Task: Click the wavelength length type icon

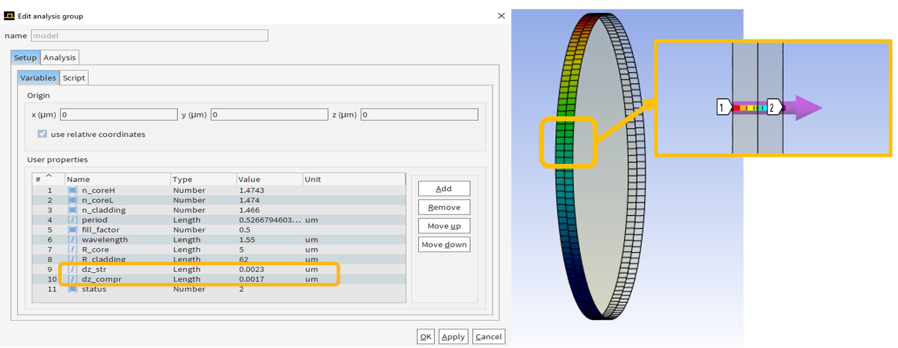Action: pyautogui.click(x=73, y=240)
